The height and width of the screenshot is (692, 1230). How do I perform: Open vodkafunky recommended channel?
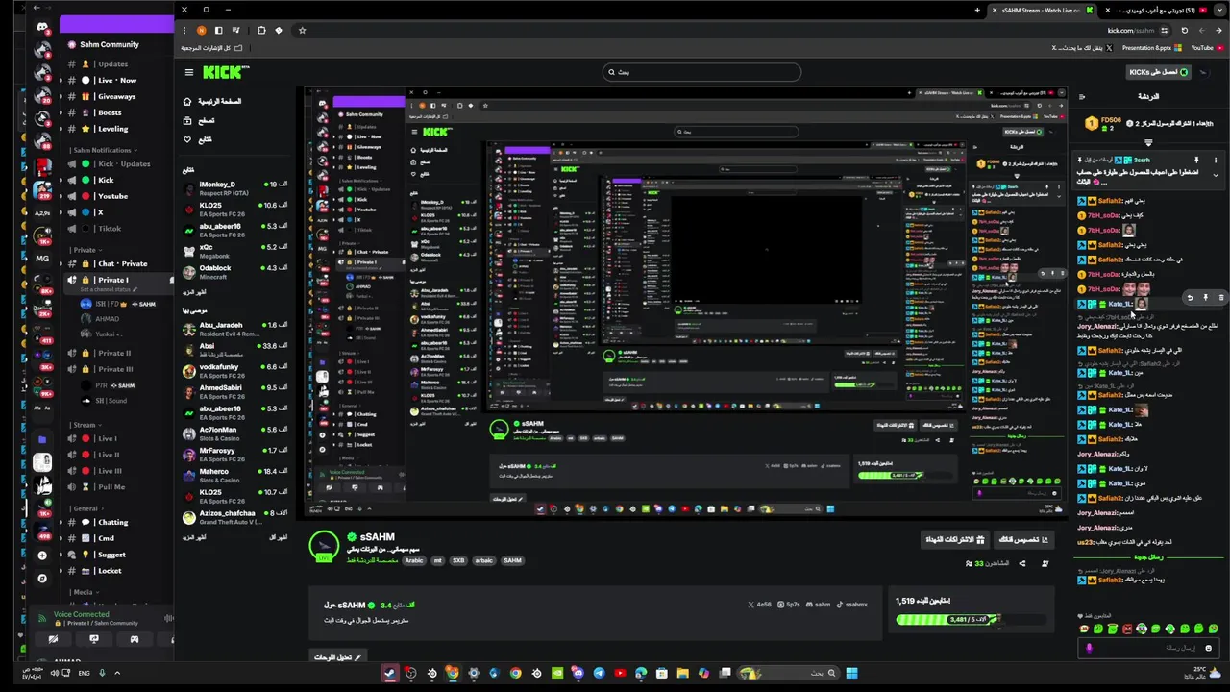click(x=237, y=371)
